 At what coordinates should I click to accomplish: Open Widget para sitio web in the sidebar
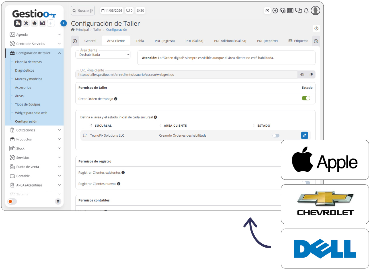(31, 113)
